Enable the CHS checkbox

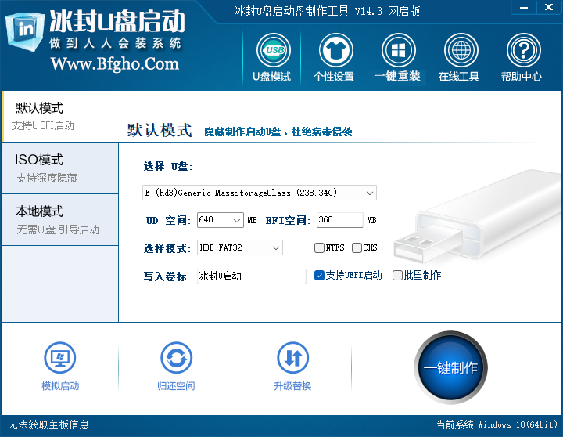coord(357,247)
